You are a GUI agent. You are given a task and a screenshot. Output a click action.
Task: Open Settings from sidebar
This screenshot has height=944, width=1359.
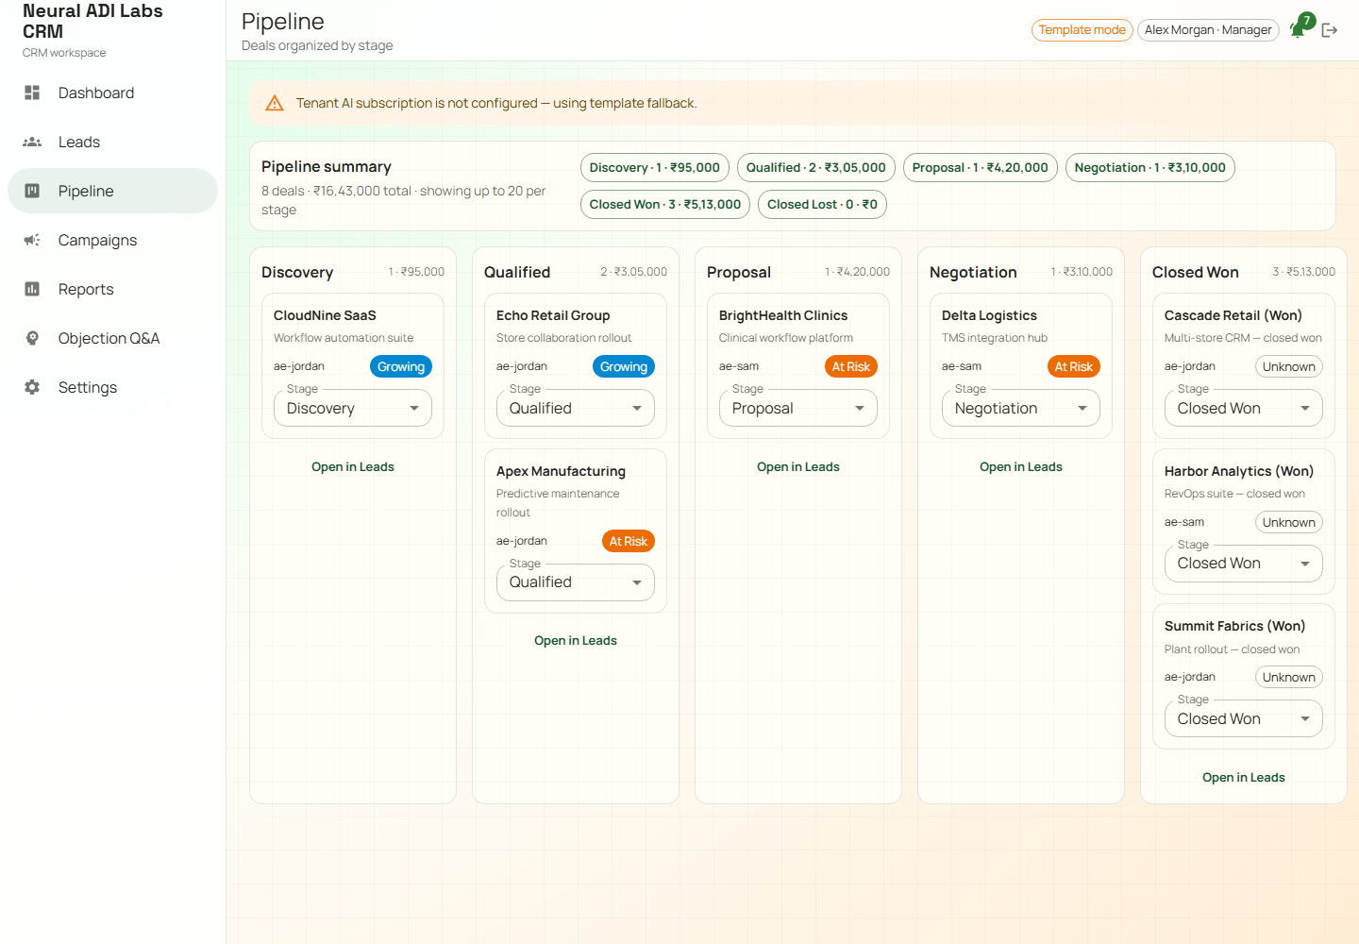click(112, 387)
